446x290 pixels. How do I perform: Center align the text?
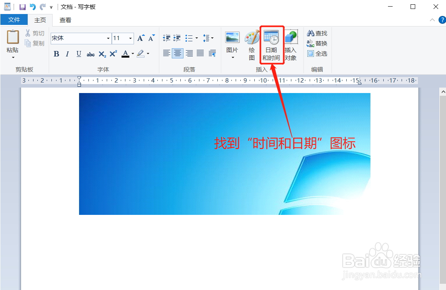point(178,53)
